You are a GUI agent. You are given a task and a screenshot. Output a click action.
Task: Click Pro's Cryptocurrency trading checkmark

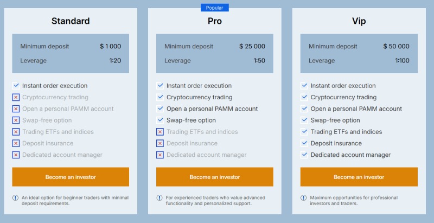(160, 98)
